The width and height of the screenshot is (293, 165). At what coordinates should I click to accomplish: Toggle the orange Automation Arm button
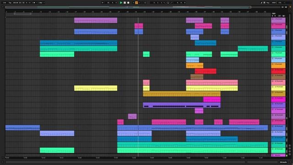pos(136,3)
